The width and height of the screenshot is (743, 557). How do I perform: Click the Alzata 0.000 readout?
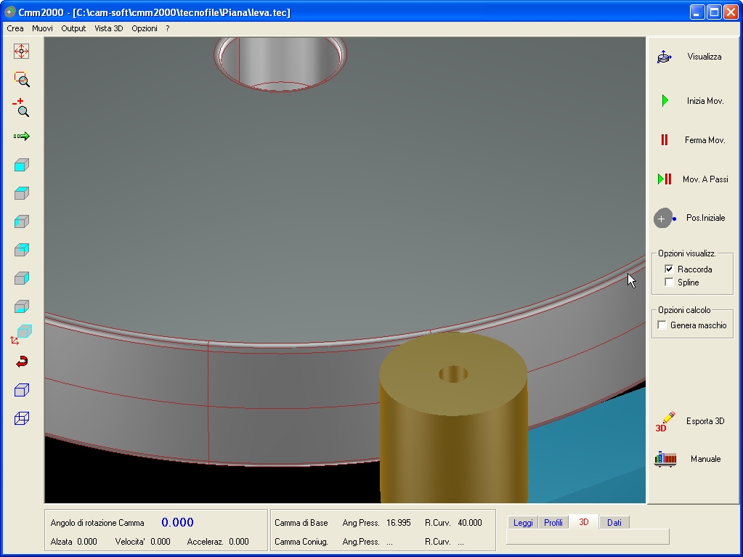74,541
